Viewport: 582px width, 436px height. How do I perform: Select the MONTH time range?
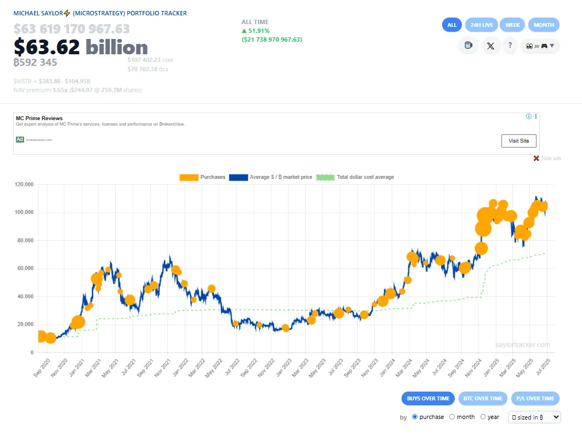click(x=544, y=25)
